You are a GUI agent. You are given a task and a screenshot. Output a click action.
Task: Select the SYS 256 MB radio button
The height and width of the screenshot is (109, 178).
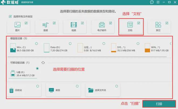click(x=138, y=44)
